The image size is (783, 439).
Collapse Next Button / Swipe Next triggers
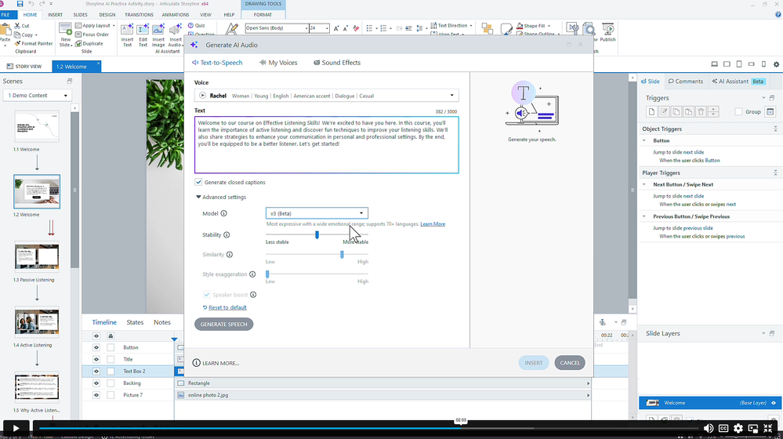(643, 185)
